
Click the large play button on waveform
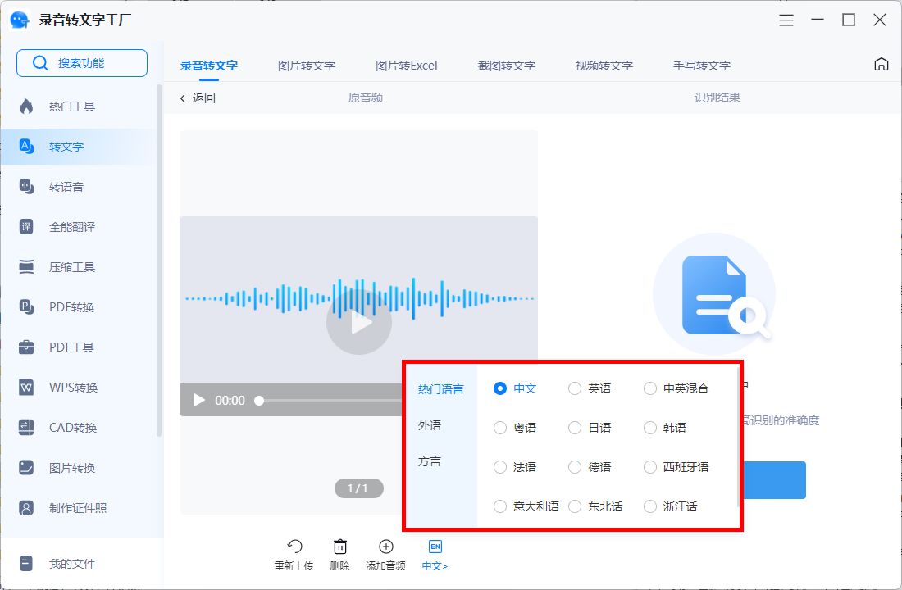(359, 322)
